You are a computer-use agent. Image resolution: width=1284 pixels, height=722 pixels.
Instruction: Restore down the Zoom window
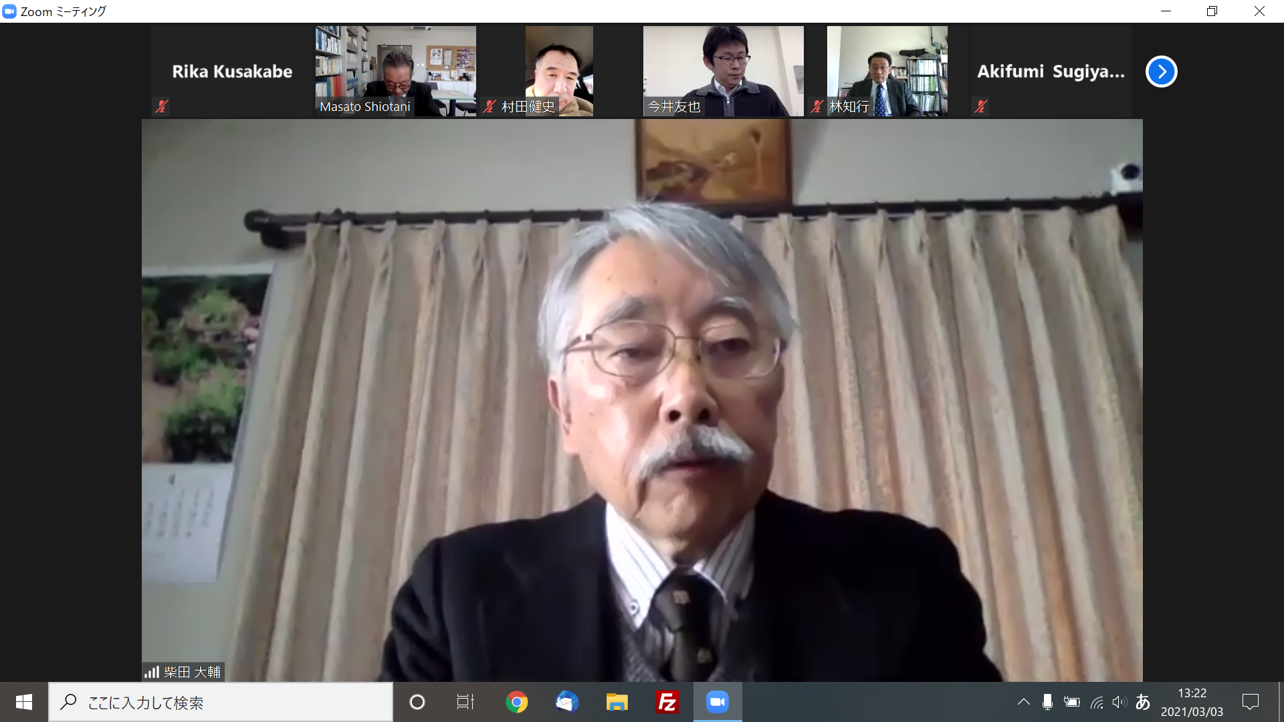pyautogui.click(x=1212, y=11)
